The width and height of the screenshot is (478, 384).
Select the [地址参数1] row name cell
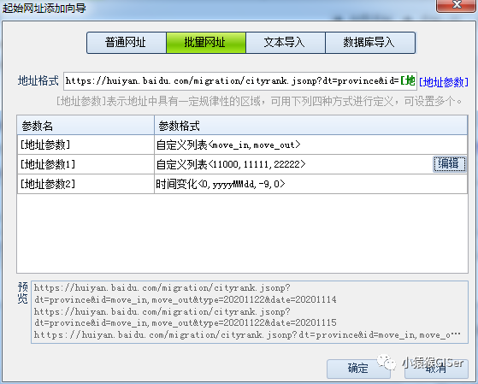point(86,164)
